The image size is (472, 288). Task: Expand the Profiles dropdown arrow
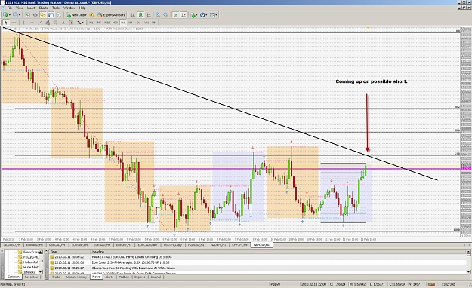(20, 15)
